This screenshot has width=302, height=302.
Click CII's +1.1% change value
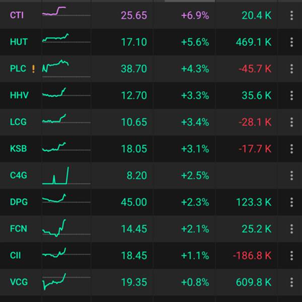195,255
